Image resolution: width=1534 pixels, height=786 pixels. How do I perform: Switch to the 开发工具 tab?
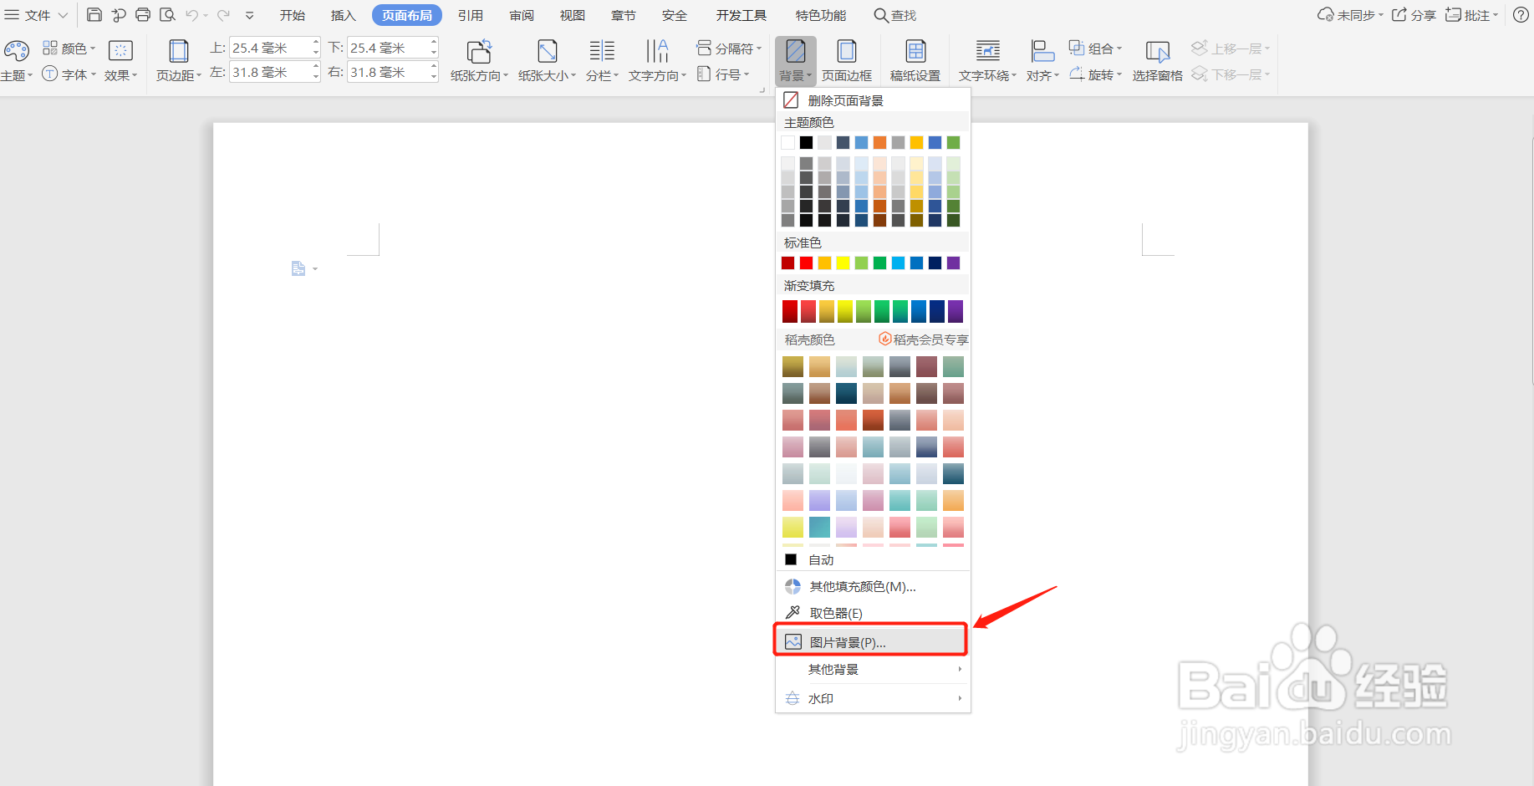pos(742,15)
